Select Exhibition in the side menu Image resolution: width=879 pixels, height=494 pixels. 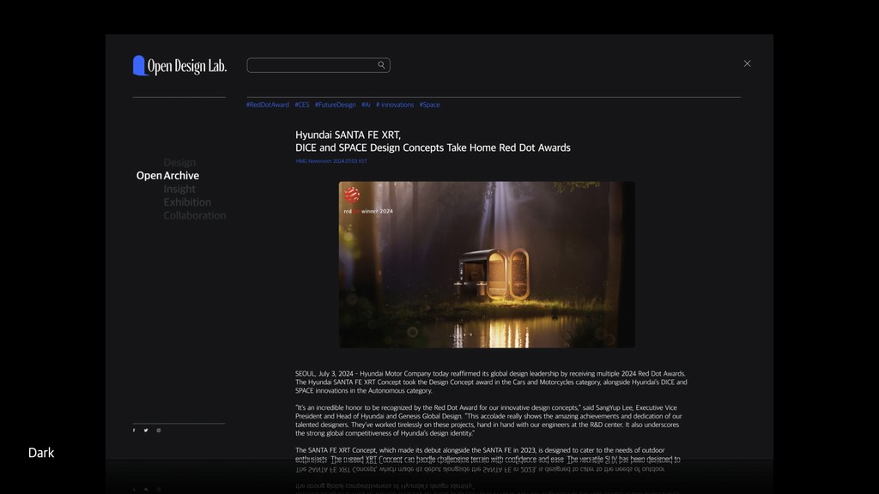(x=187, y=202)
